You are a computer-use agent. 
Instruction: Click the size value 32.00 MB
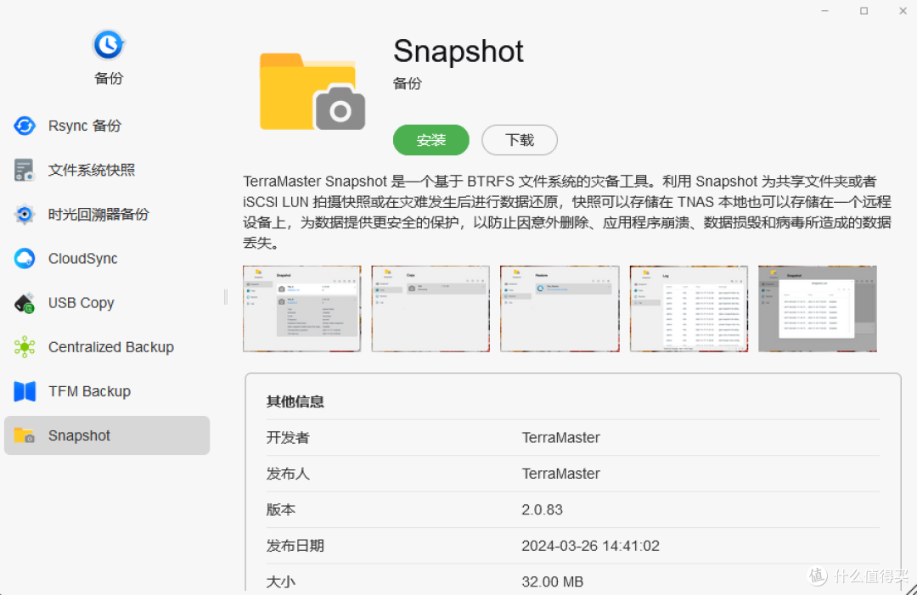point(553,581)
